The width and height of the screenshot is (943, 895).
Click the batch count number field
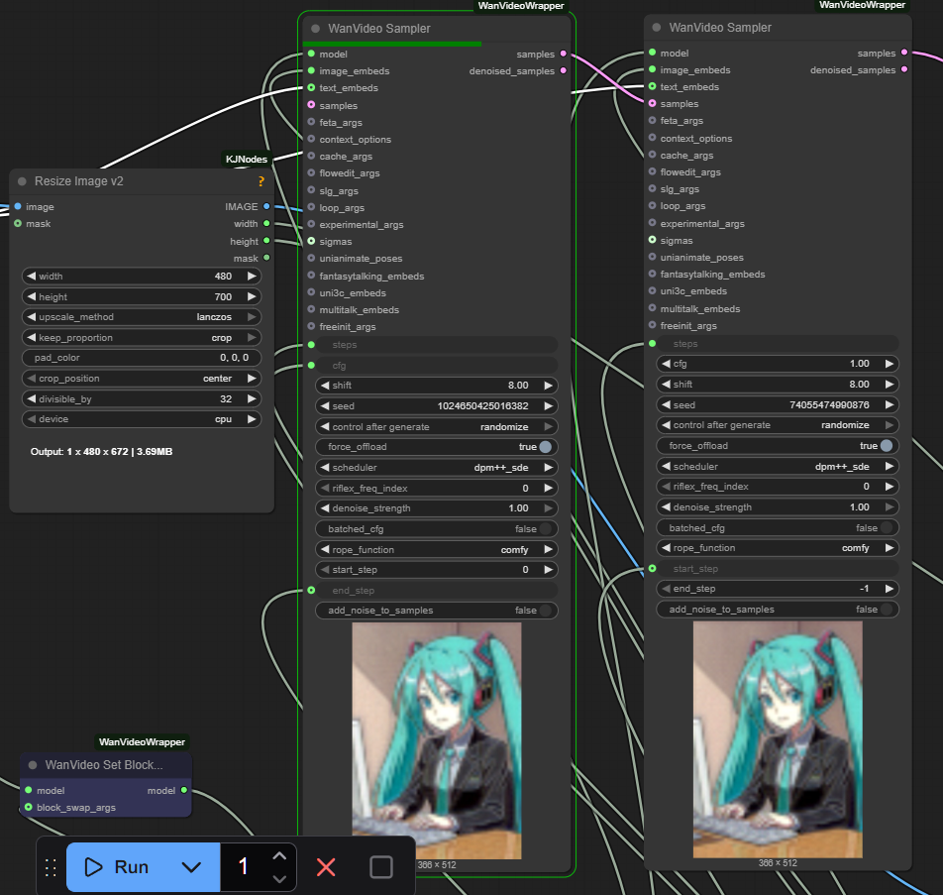[243, 866]
